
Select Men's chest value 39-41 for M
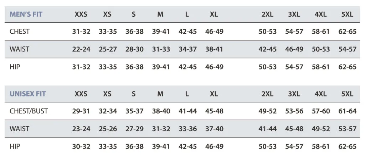161,32
